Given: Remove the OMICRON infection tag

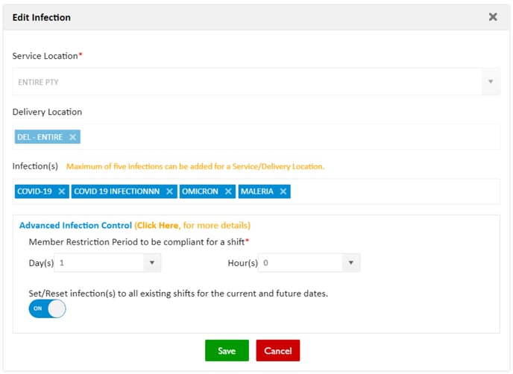Looking at the screenshot, I should pos(228,191).
